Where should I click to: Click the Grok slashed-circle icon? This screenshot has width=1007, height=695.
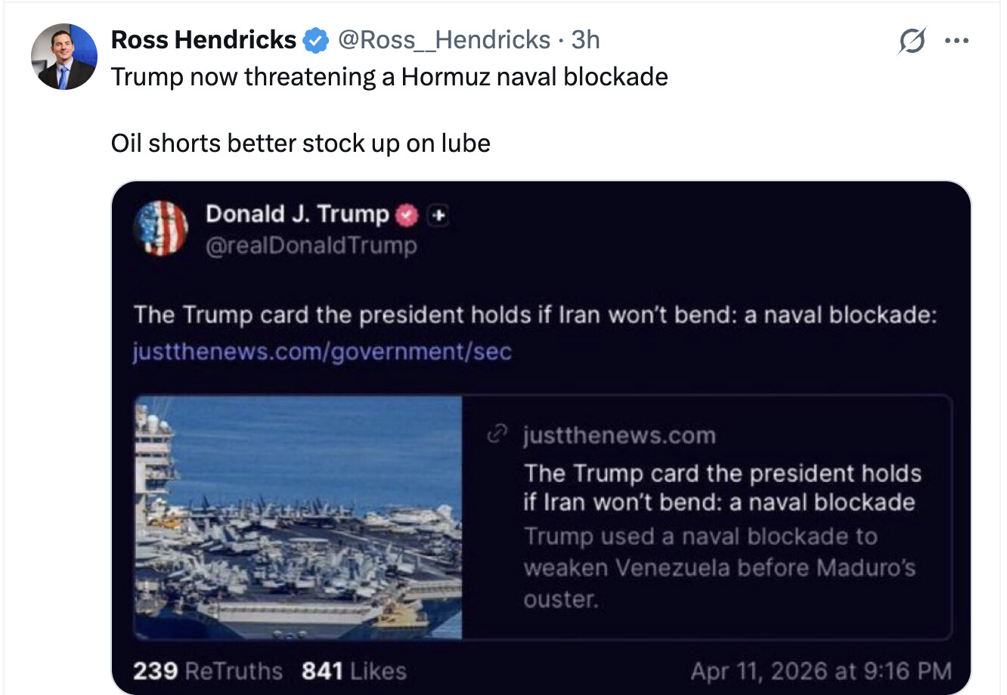click(912, 41)
